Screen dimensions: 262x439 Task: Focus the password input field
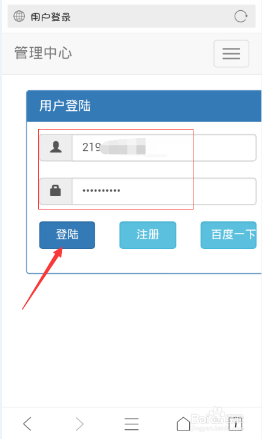164,191
